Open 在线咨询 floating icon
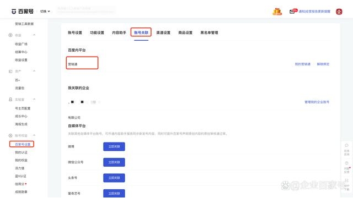353x203 pixels. [346, 150]
